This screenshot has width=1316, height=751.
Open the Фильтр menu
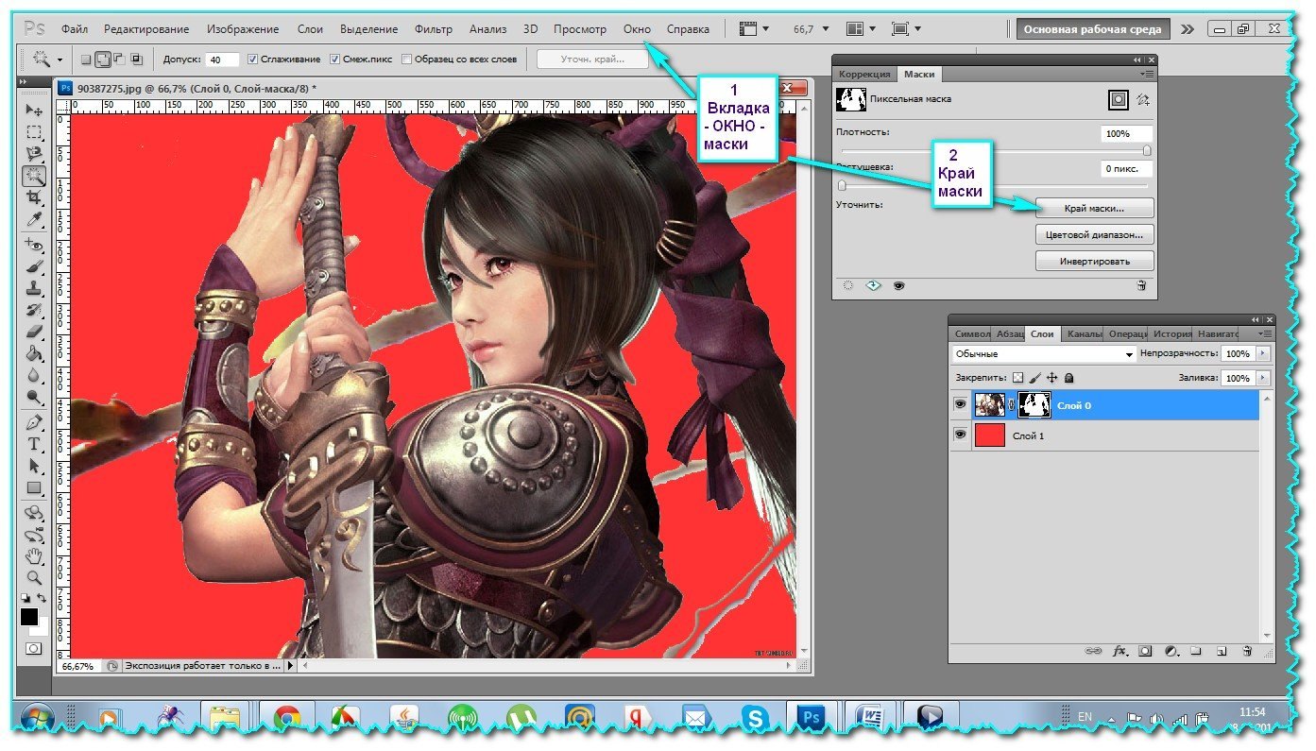[x=434, y=29]
